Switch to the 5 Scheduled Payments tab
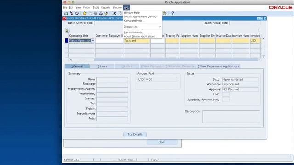 [180, 66]
